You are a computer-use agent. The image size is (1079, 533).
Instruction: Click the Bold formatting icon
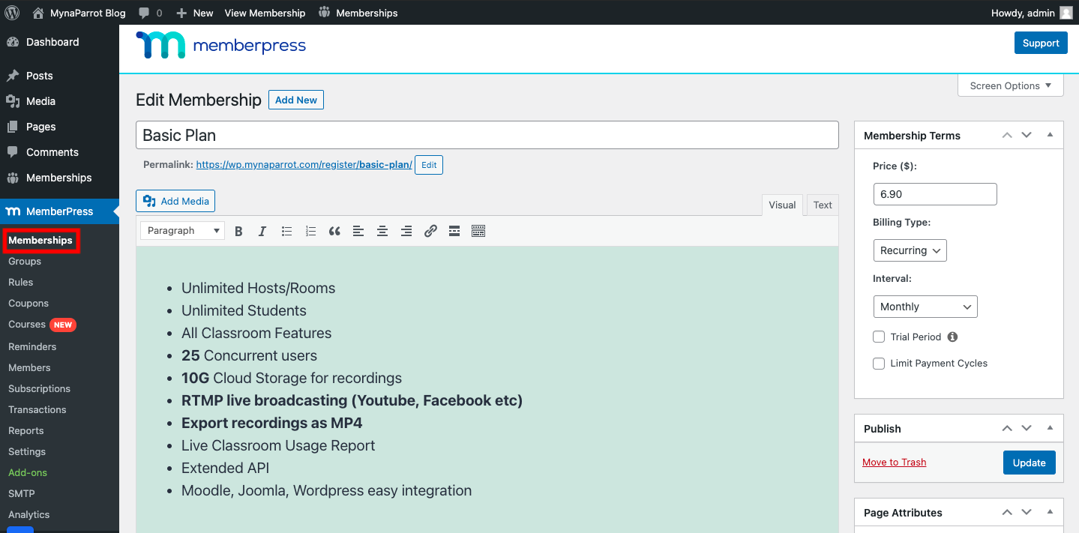click(x=238, y=231)
